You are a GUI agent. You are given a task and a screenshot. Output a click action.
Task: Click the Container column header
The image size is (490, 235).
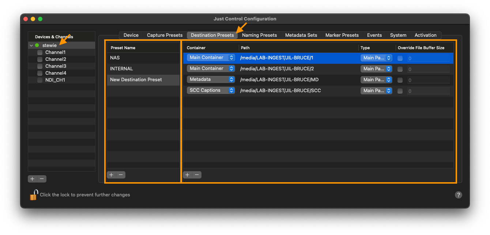[x=211, y=48]
